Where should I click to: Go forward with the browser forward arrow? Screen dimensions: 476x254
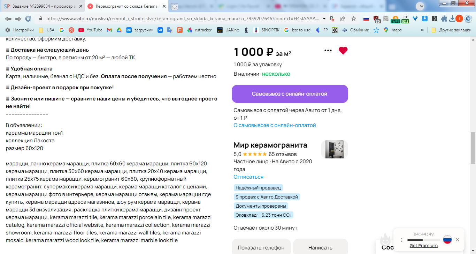pos(18,18)
